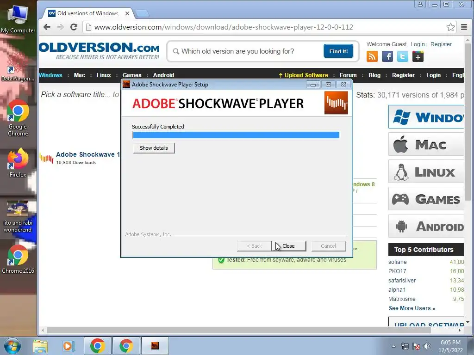The image size is (474, 355).
Task: Open the Facebook social icon
Action: coord(387,56)
